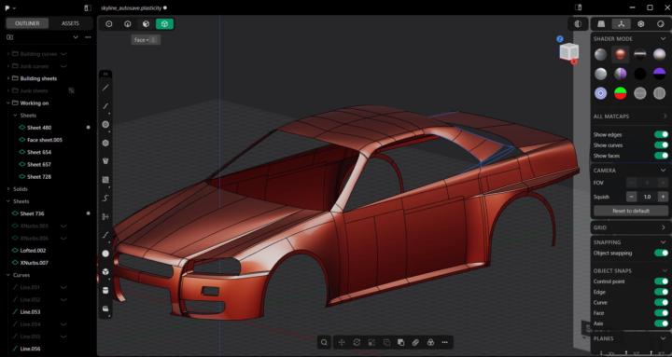Image resolution: width=672 pixels, height=357 pixels.
Task: Open the OUTLINER tab
Action: tap(27, 23)
